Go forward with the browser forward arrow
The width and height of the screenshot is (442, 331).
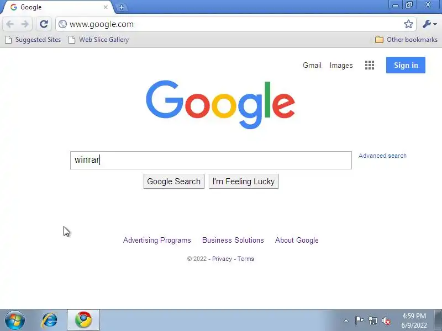pos(25,24)
